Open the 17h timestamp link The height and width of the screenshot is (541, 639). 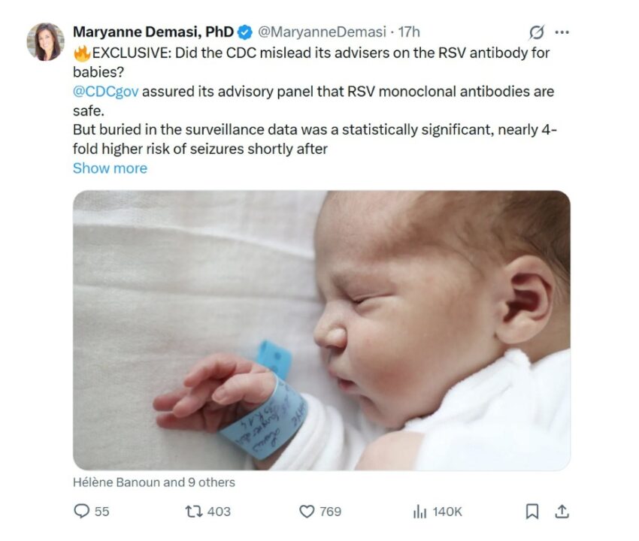pos(409,32)
